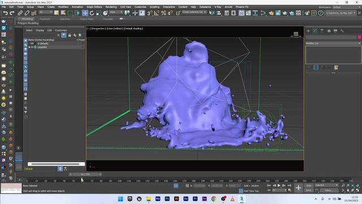This screenshot has width=362, height=204.
Task: Switch to the Create tab plus icon
Action: [308, 31]
